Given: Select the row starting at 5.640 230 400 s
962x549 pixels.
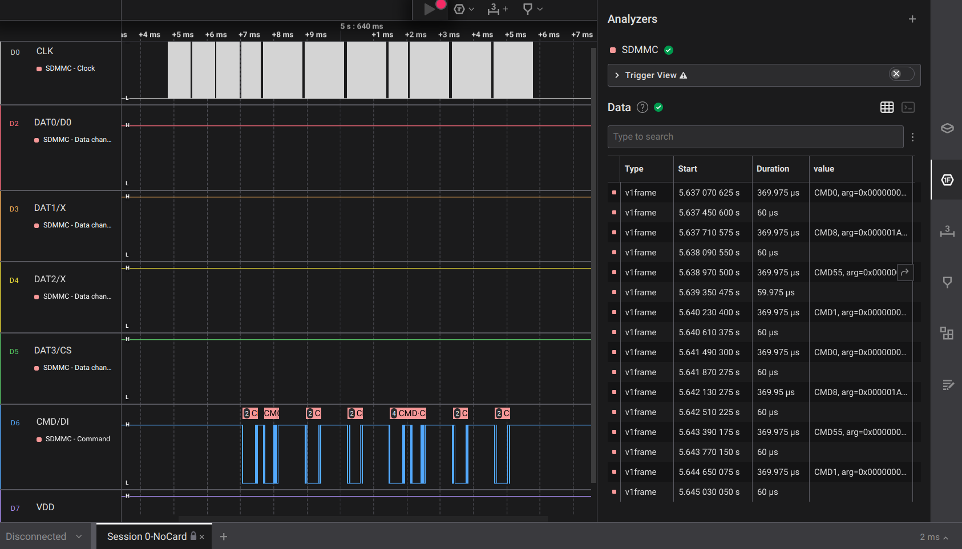Looking at the screenshot, I should [x=765, y=312].
